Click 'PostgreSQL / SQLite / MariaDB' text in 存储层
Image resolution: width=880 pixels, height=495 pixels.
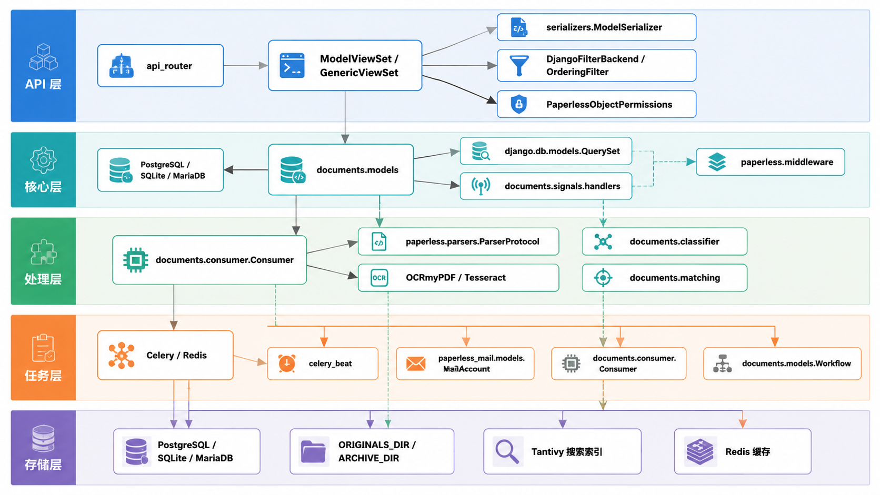[195, 452]
